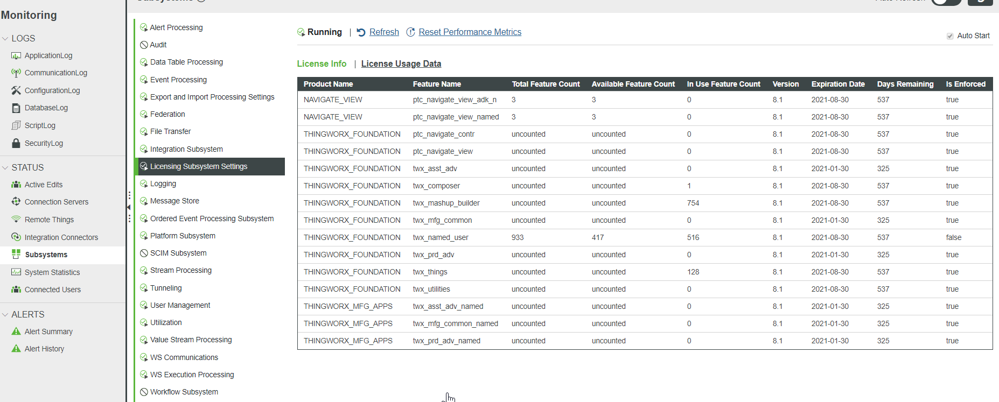The image size is (999, 402).
Task: Click the twx_mashup_builder feature cell
Action: tap(446, 203)
